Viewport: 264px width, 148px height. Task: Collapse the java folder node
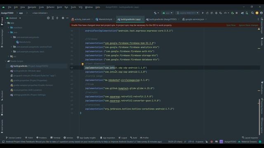pos(9,32)
